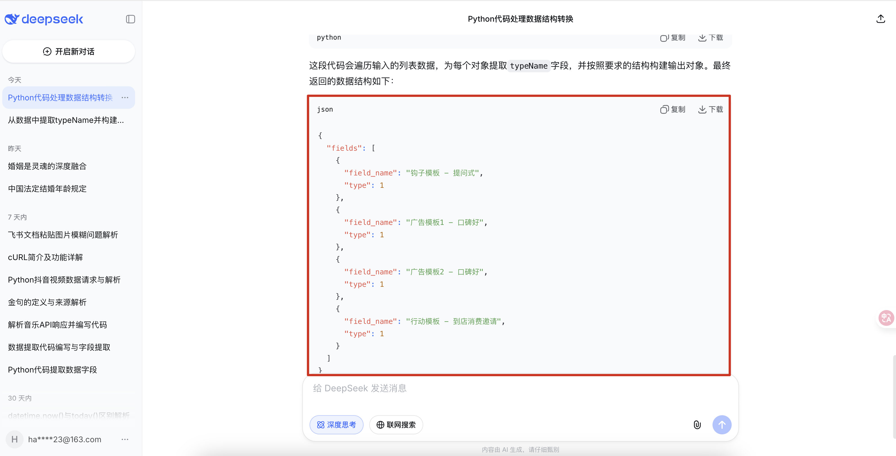Click the deepseek logo
This screenshot has height=456, width=896.
(44, 19)
